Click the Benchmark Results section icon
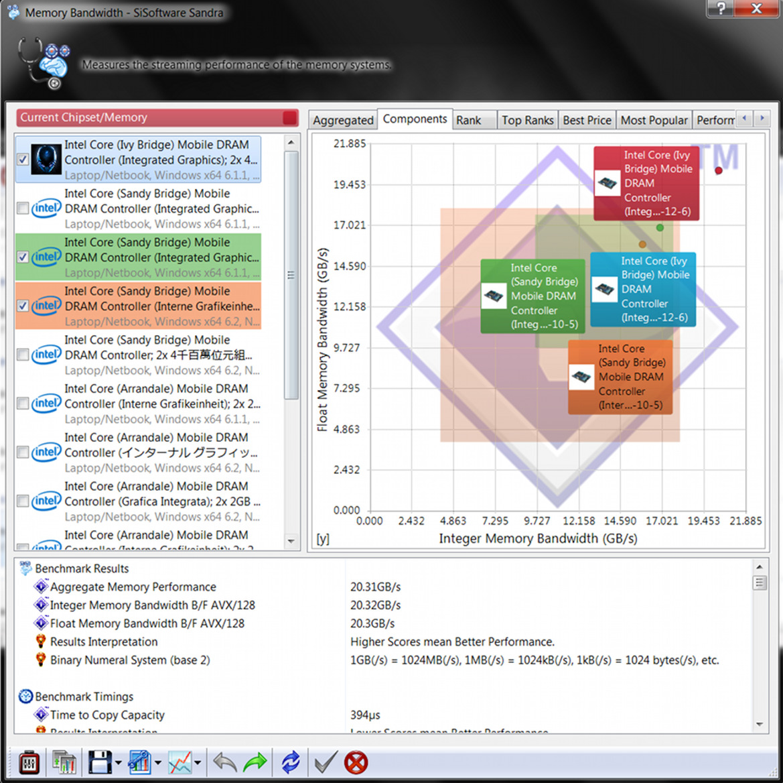Screen dimensions: 783x783 tap(25, 568)
